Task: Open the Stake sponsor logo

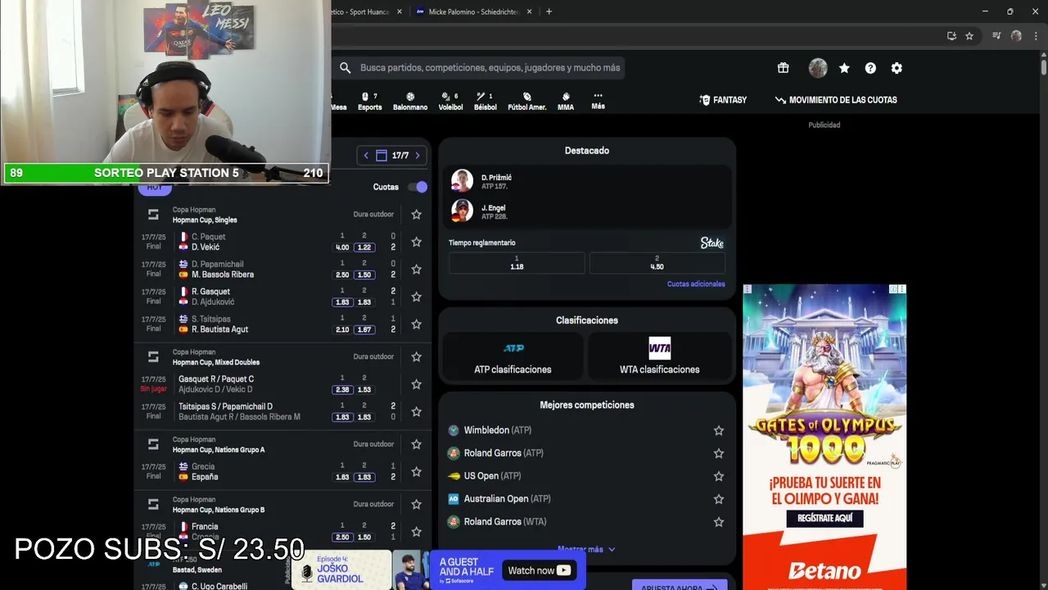Action: 711,243
